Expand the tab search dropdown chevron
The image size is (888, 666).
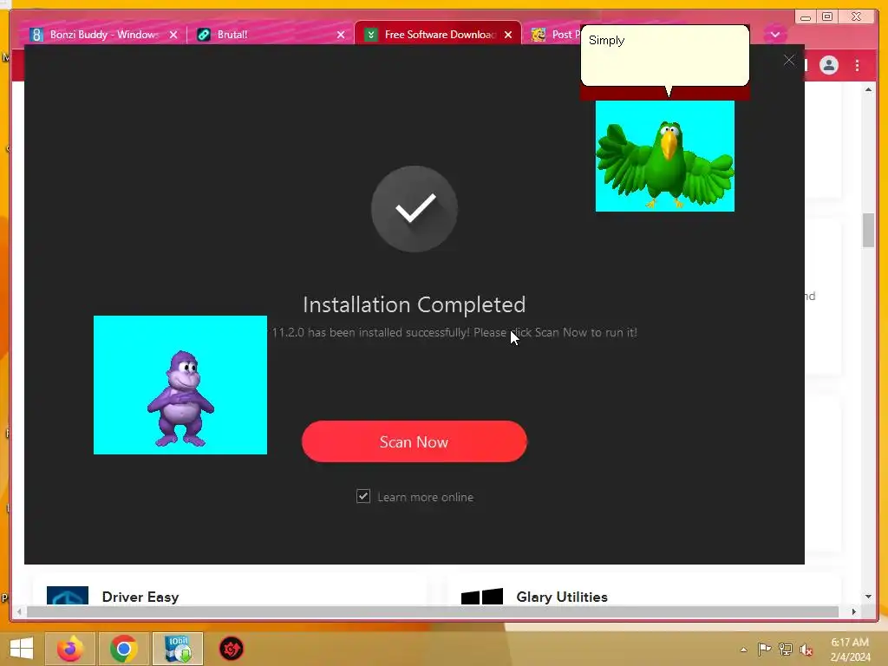[x=774, y=35]
